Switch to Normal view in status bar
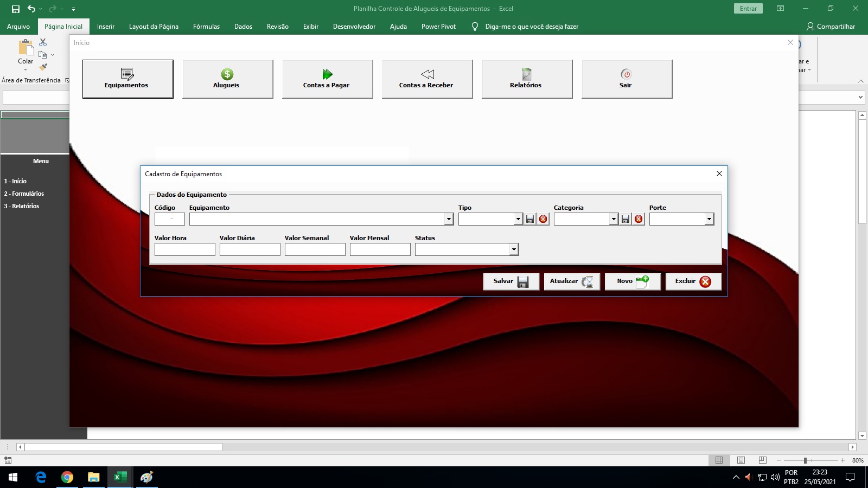 (x=719, y=460)
